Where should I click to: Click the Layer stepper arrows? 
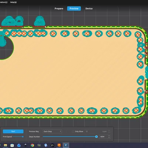[109, 131]
